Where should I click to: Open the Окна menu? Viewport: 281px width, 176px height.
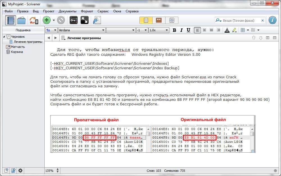[x=117, y=11]
